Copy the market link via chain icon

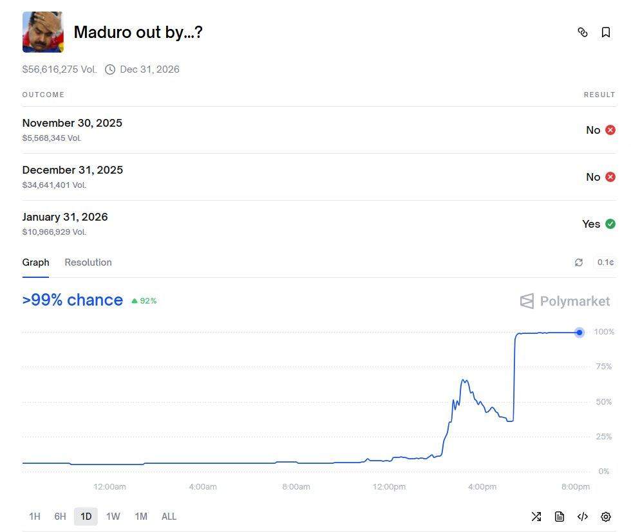[583, 32]
